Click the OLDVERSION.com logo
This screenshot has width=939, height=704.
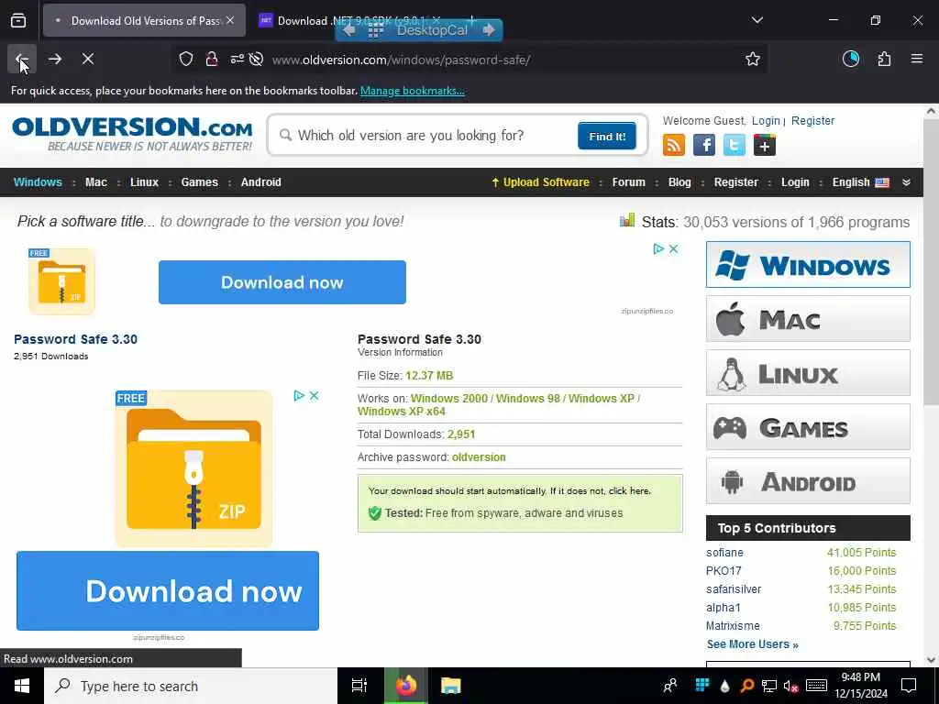pyautogui.click(x=132, y=134)
